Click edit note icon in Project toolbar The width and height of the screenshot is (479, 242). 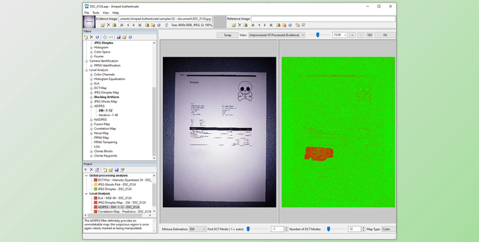[97, 170]
